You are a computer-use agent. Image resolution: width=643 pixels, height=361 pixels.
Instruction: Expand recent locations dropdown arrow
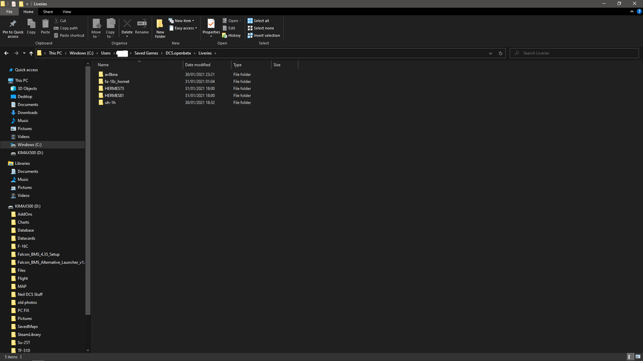[x=24, y=53]
